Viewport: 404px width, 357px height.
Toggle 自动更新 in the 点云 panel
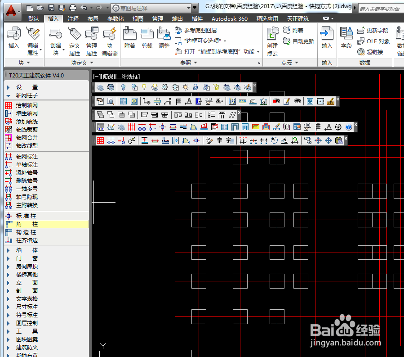coord(298,41)
